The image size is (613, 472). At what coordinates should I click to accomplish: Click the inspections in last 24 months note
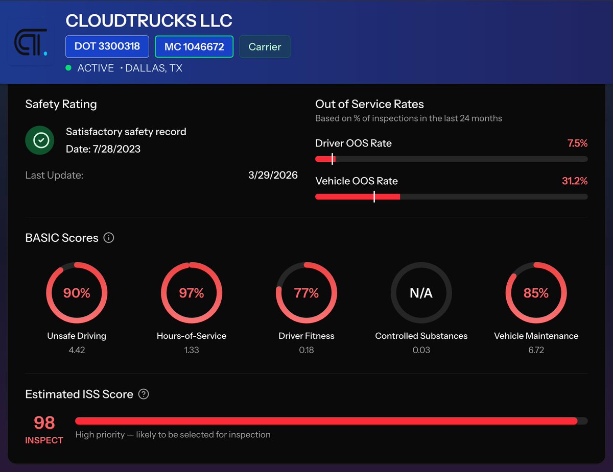coord(409,118)
